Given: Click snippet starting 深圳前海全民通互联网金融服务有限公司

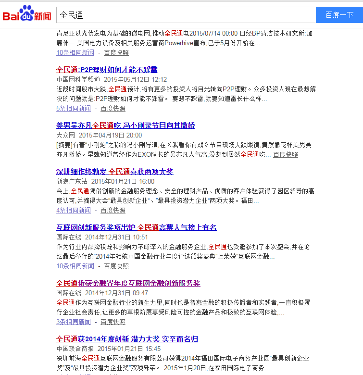Looking at the screenshot, I should [183, 363].
